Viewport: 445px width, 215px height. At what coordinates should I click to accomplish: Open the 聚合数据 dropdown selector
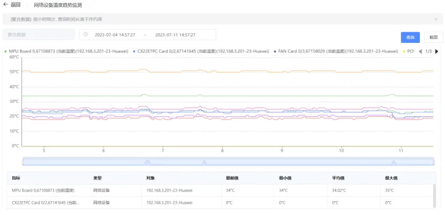coord(38,35)
